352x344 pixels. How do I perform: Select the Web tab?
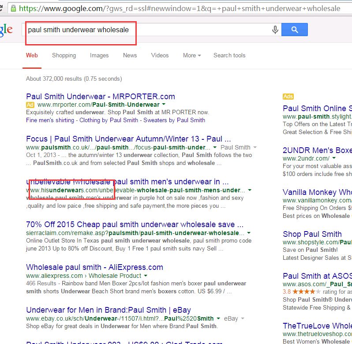[x=32, y=56]
